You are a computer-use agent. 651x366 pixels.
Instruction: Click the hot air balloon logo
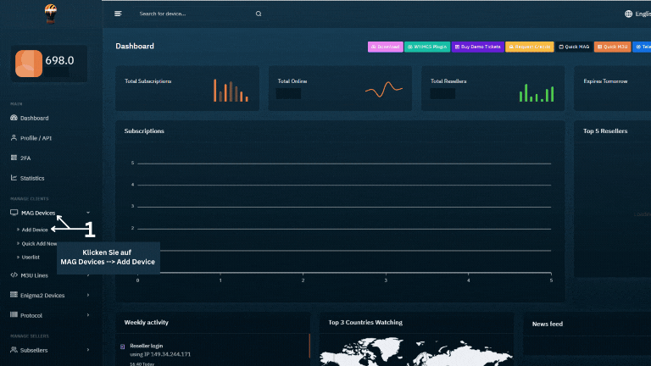click(51, 14)
